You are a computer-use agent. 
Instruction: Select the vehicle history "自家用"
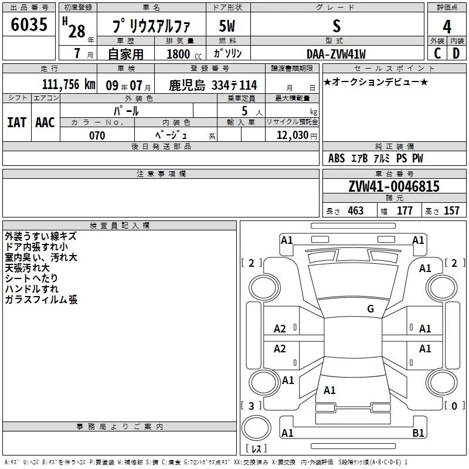point(125,54)
